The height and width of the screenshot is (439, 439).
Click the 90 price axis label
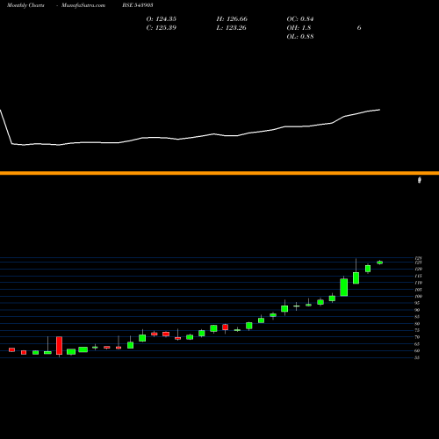[x=417, y=310]
